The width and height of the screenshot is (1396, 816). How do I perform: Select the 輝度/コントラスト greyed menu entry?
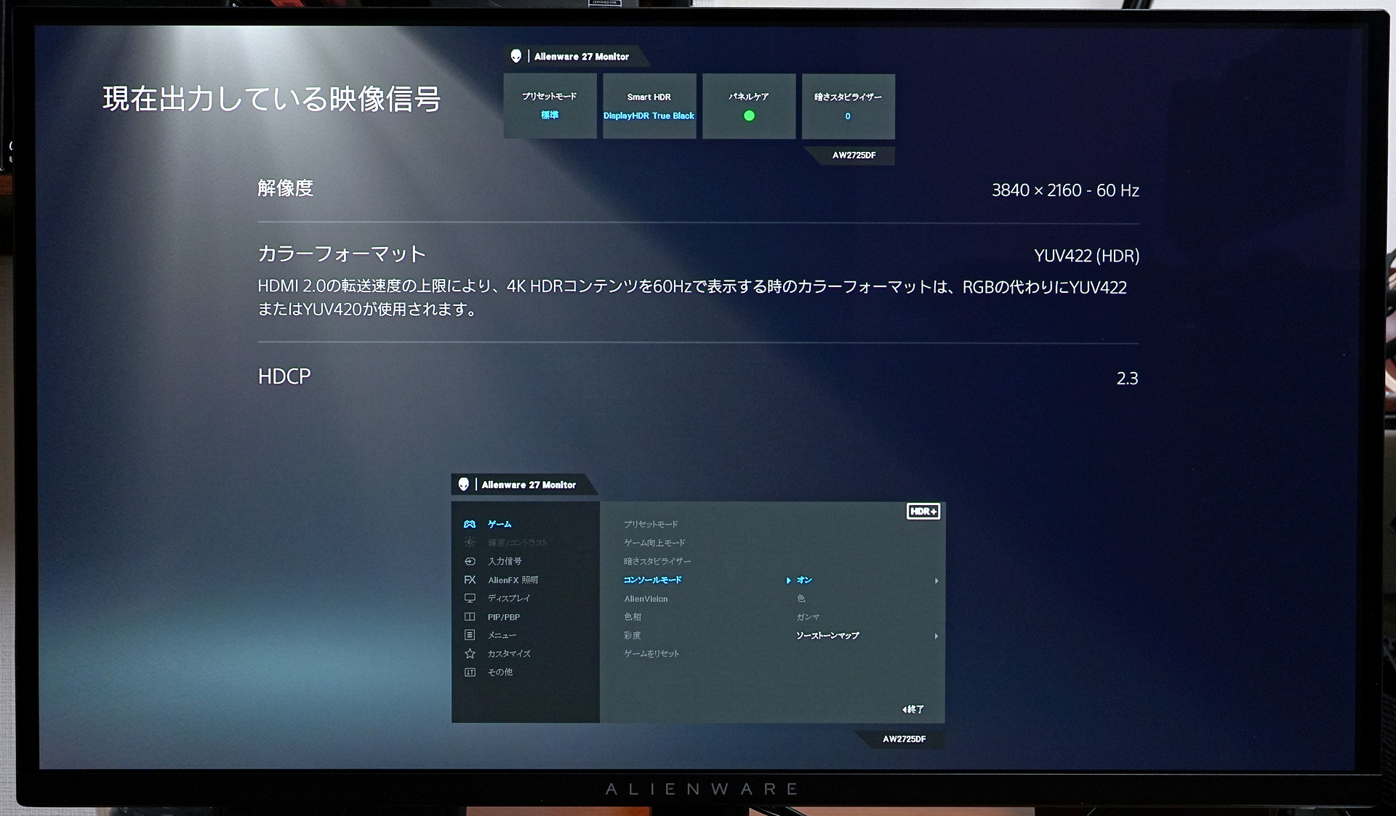518,542
